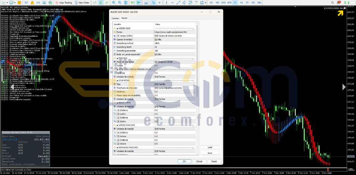Screen dimensions: 356x175
Task: Click the Save button
Action: click(210, 153)
